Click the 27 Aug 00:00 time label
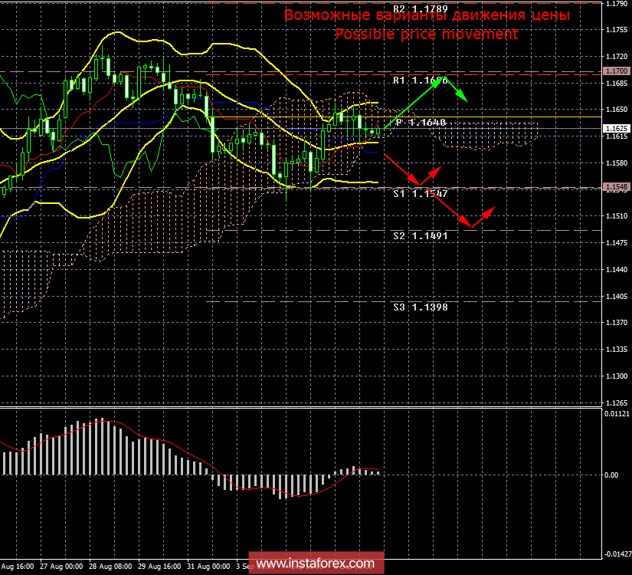The image size is (632, 575). [x=61, y=566]
